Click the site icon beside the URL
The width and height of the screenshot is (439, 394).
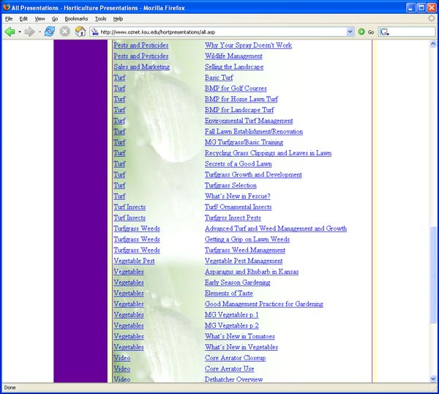[x=95, y=31]
